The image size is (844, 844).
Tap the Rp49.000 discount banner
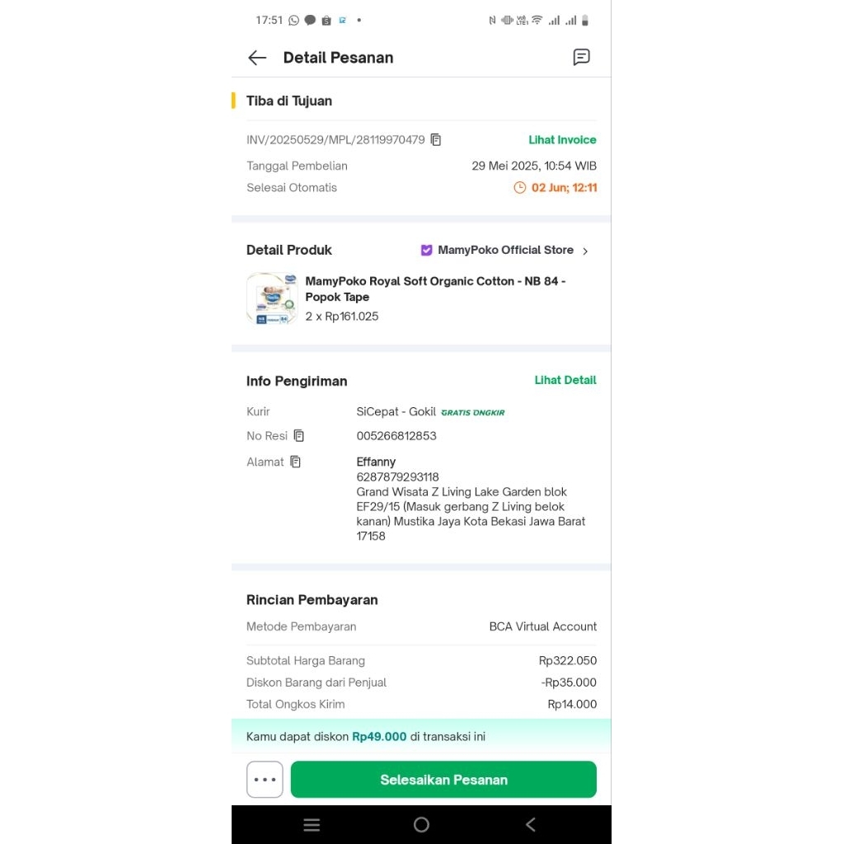[421, 737]
